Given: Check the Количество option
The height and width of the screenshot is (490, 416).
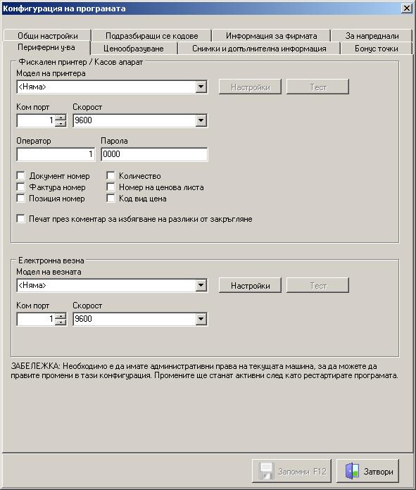Looking at the screenshot, I should pyautogui.click(x=111, y=175).
